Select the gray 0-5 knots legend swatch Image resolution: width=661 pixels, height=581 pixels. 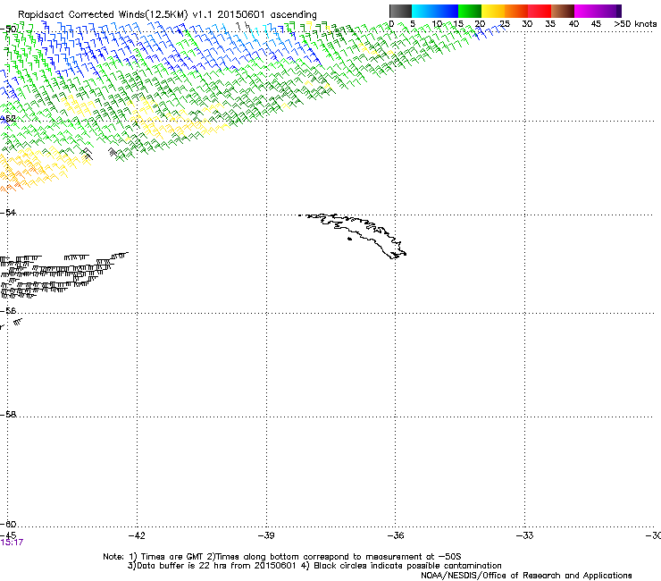[x=400, y=11]
